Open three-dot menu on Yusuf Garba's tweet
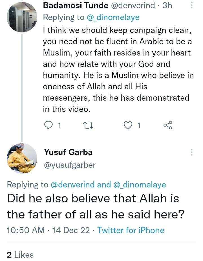Screen dimensions: 203x261 coord(192,152)
